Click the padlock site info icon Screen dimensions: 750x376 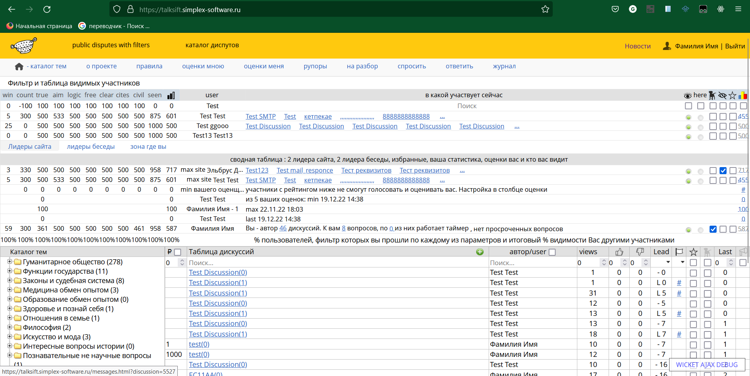[x=130, y=9]
